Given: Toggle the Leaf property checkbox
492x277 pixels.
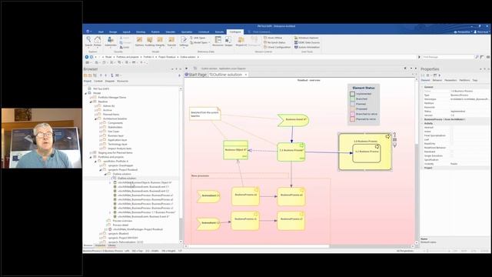Looking at the screenshot, I should 452,139.
